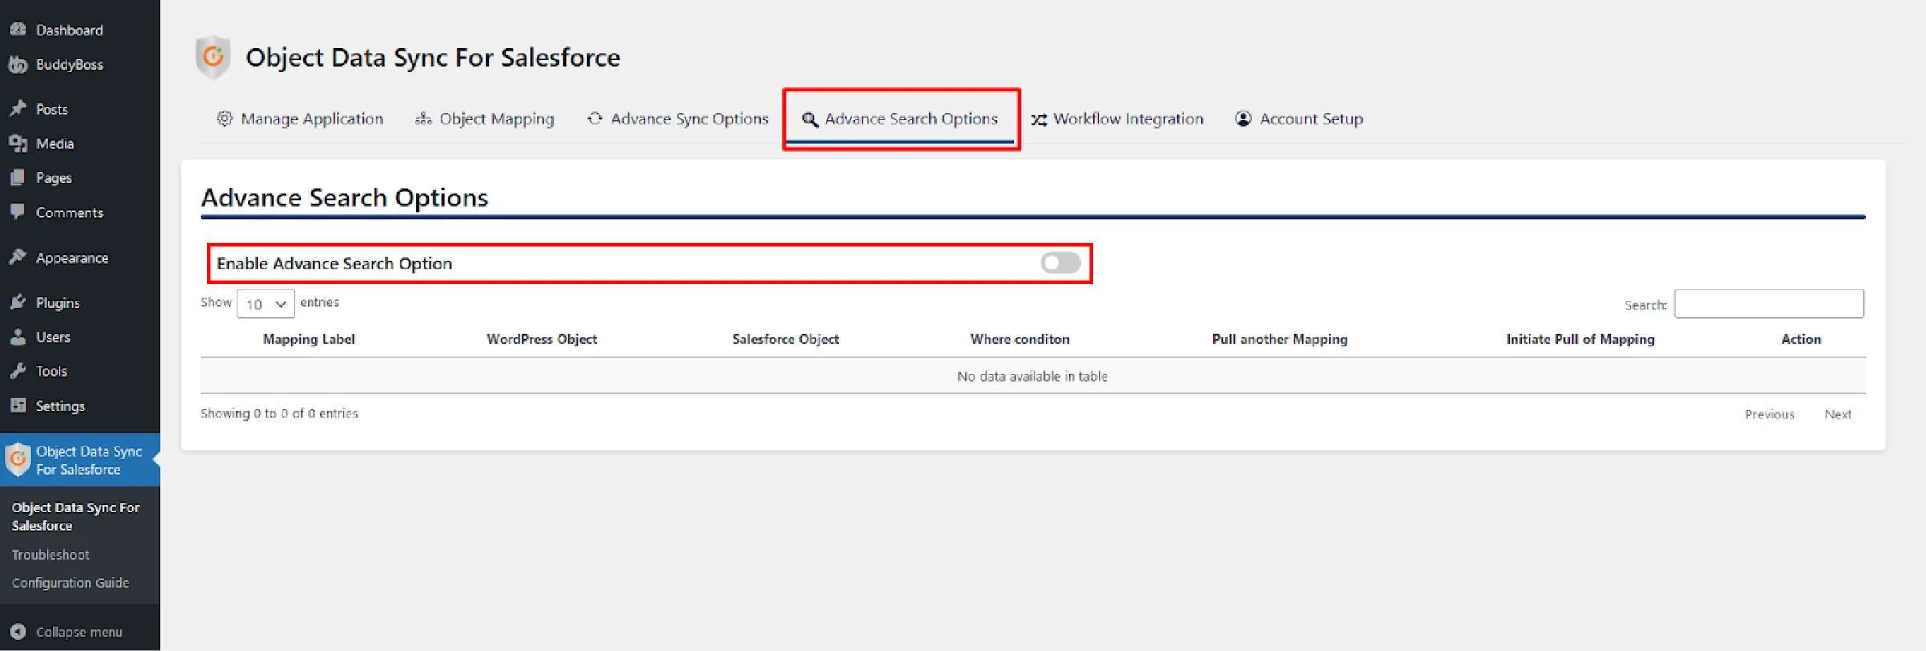Screen dimensions: 1926x651
Task: Click the Object Data Sync sidebar shield icon
Action: [18, 460]
